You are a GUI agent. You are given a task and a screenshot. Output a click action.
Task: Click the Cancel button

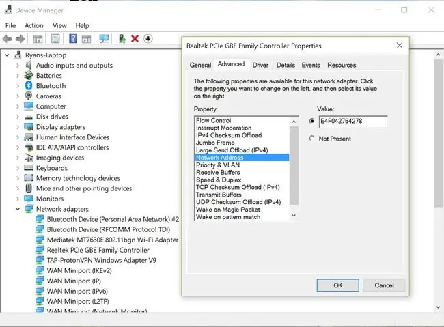(384, 285)
